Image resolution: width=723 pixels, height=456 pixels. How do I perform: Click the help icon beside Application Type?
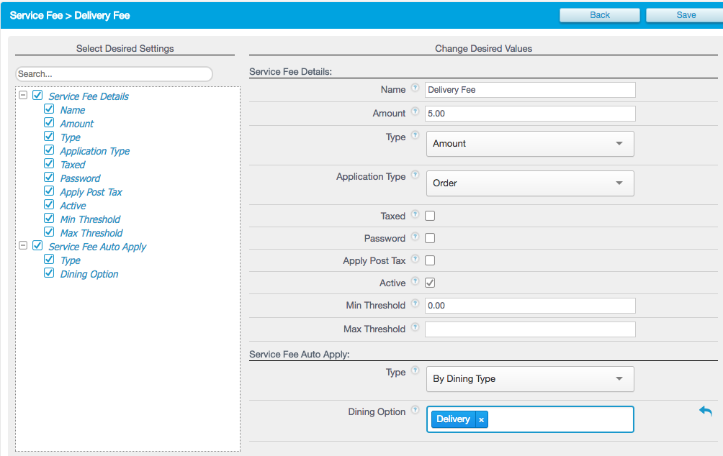pyautogui.click(x=415, y=175)
